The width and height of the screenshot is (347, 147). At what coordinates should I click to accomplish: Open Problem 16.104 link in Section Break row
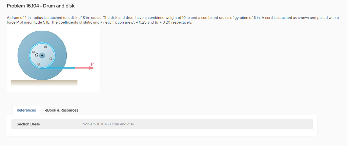pos(108,124)
